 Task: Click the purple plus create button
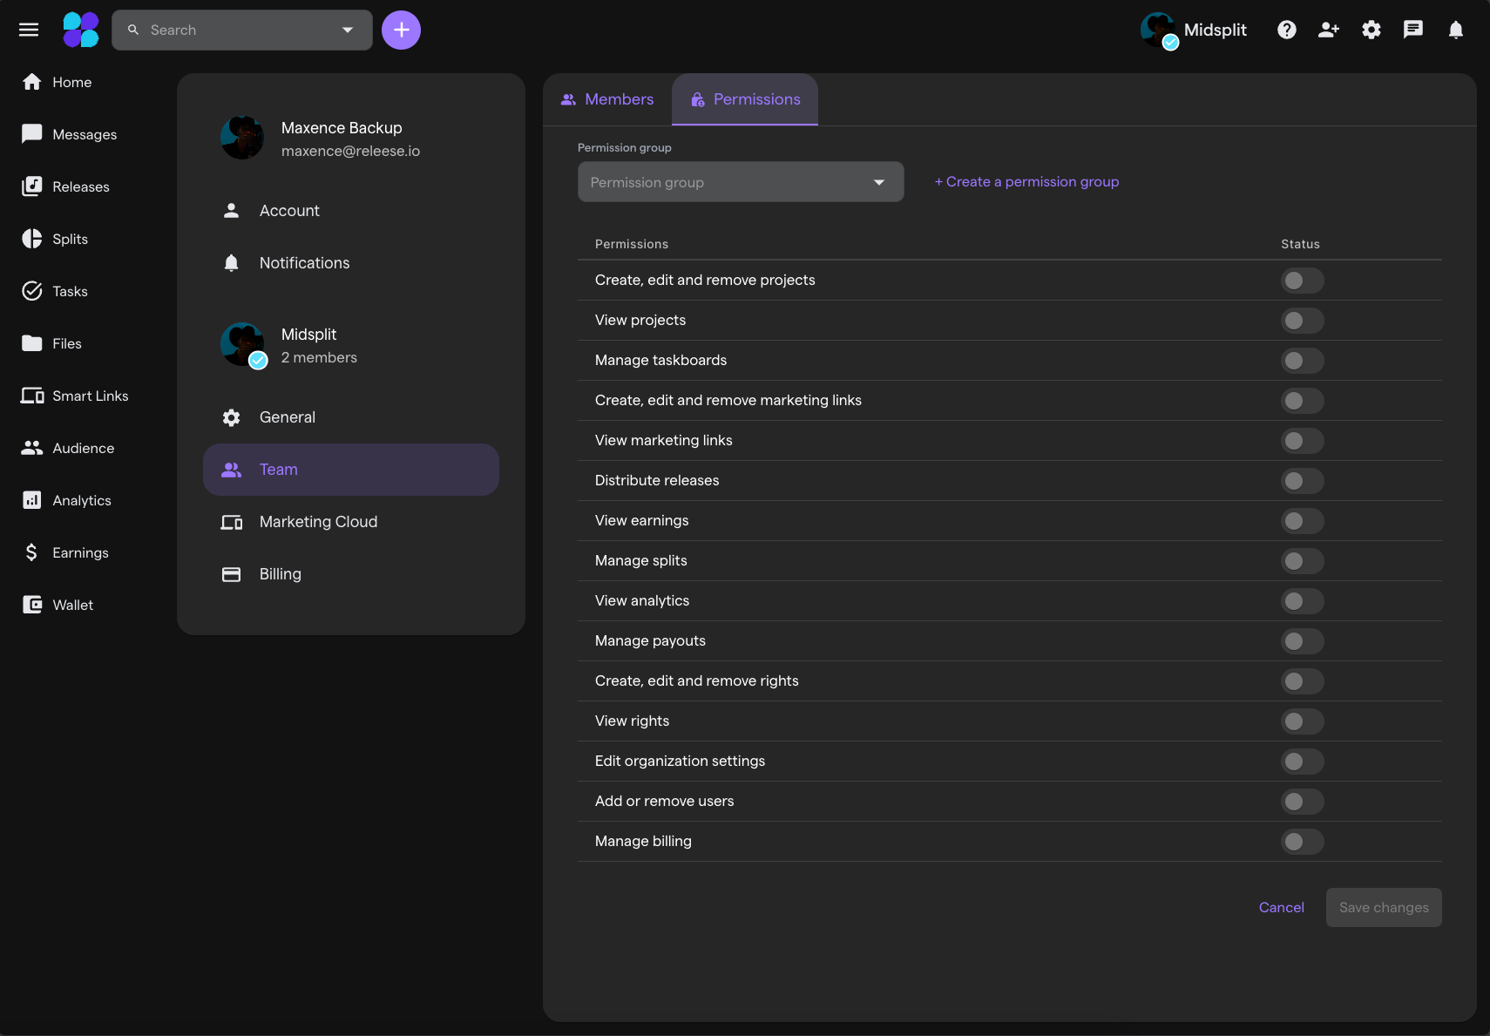(x=401, y=30)
